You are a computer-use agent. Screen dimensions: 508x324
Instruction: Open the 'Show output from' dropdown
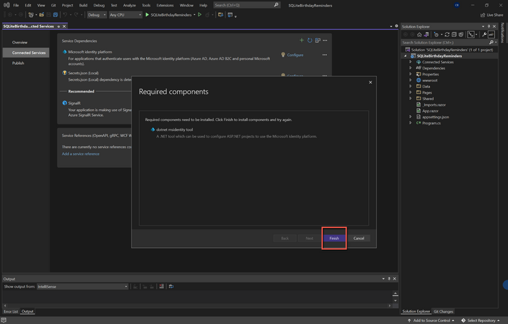click(83, 286)
